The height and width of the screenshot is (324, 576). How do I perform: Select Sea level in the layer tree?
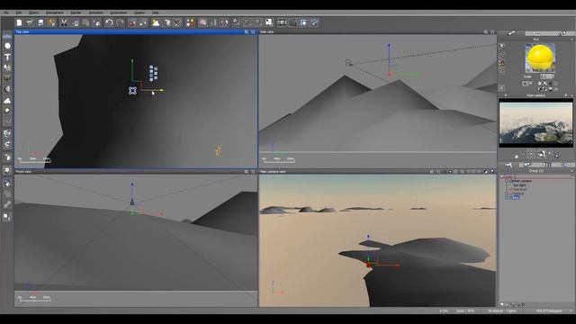tap(520, 189)
